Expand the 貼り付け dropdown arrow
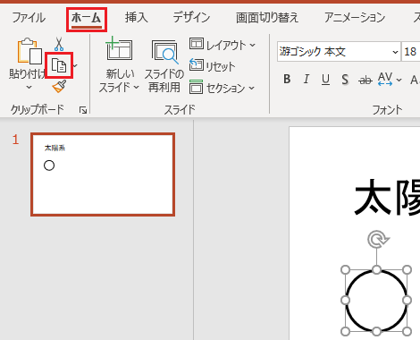This screenshot has height=340, width=420. click(29, 88)
